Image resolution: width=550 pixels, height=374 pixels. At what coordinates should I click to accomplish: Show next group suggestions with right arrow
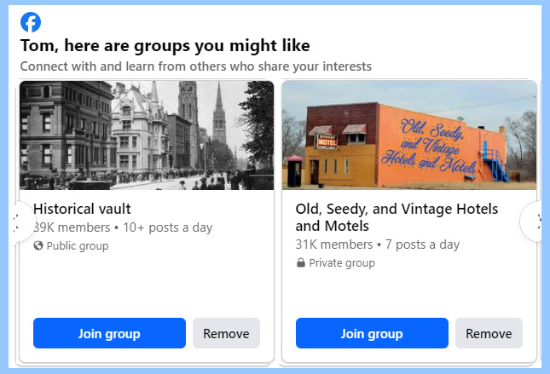pyautogui.click(x=537, y=221)
